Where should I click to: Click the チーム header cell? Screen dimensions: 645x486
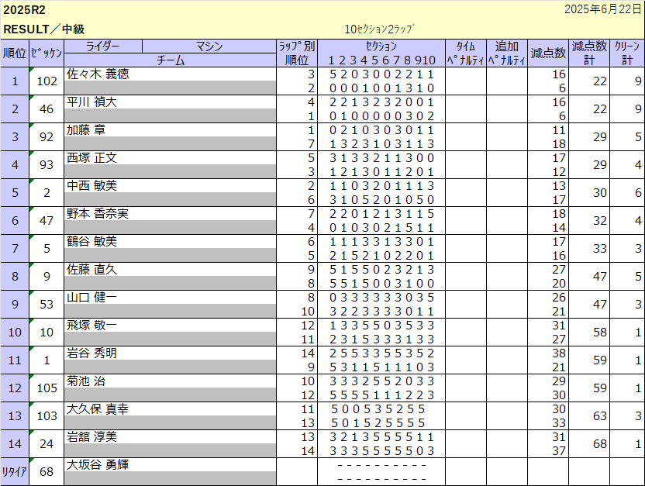(x=170, y=60)
